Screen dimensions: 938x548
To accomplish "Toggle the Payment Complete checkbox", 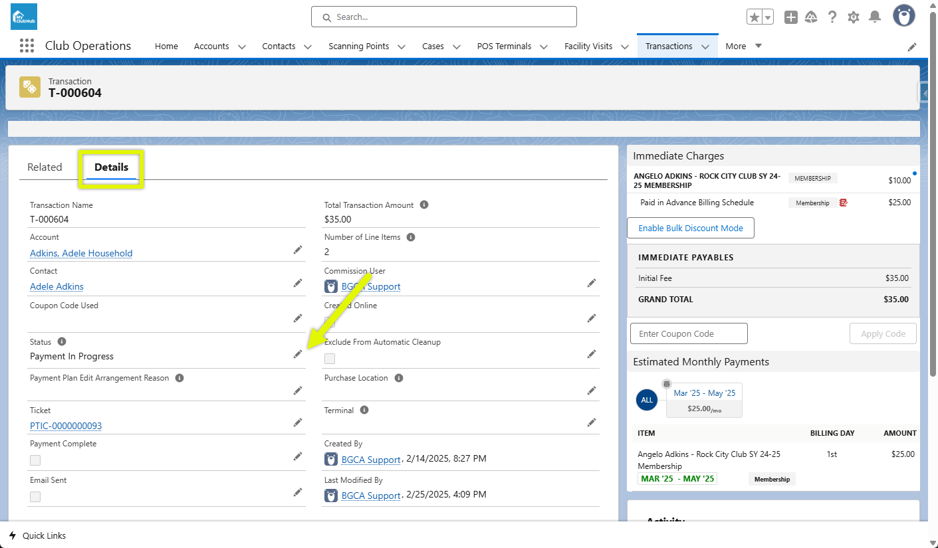I will click(35, 460).
